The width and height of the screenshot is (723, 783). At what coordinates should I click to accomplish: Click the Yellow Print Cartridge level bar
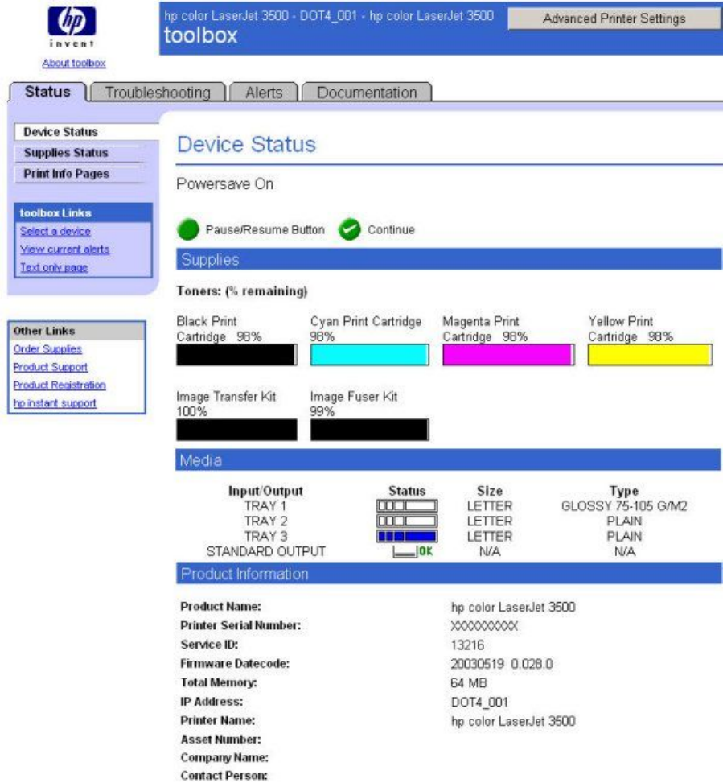coord(650,355)
